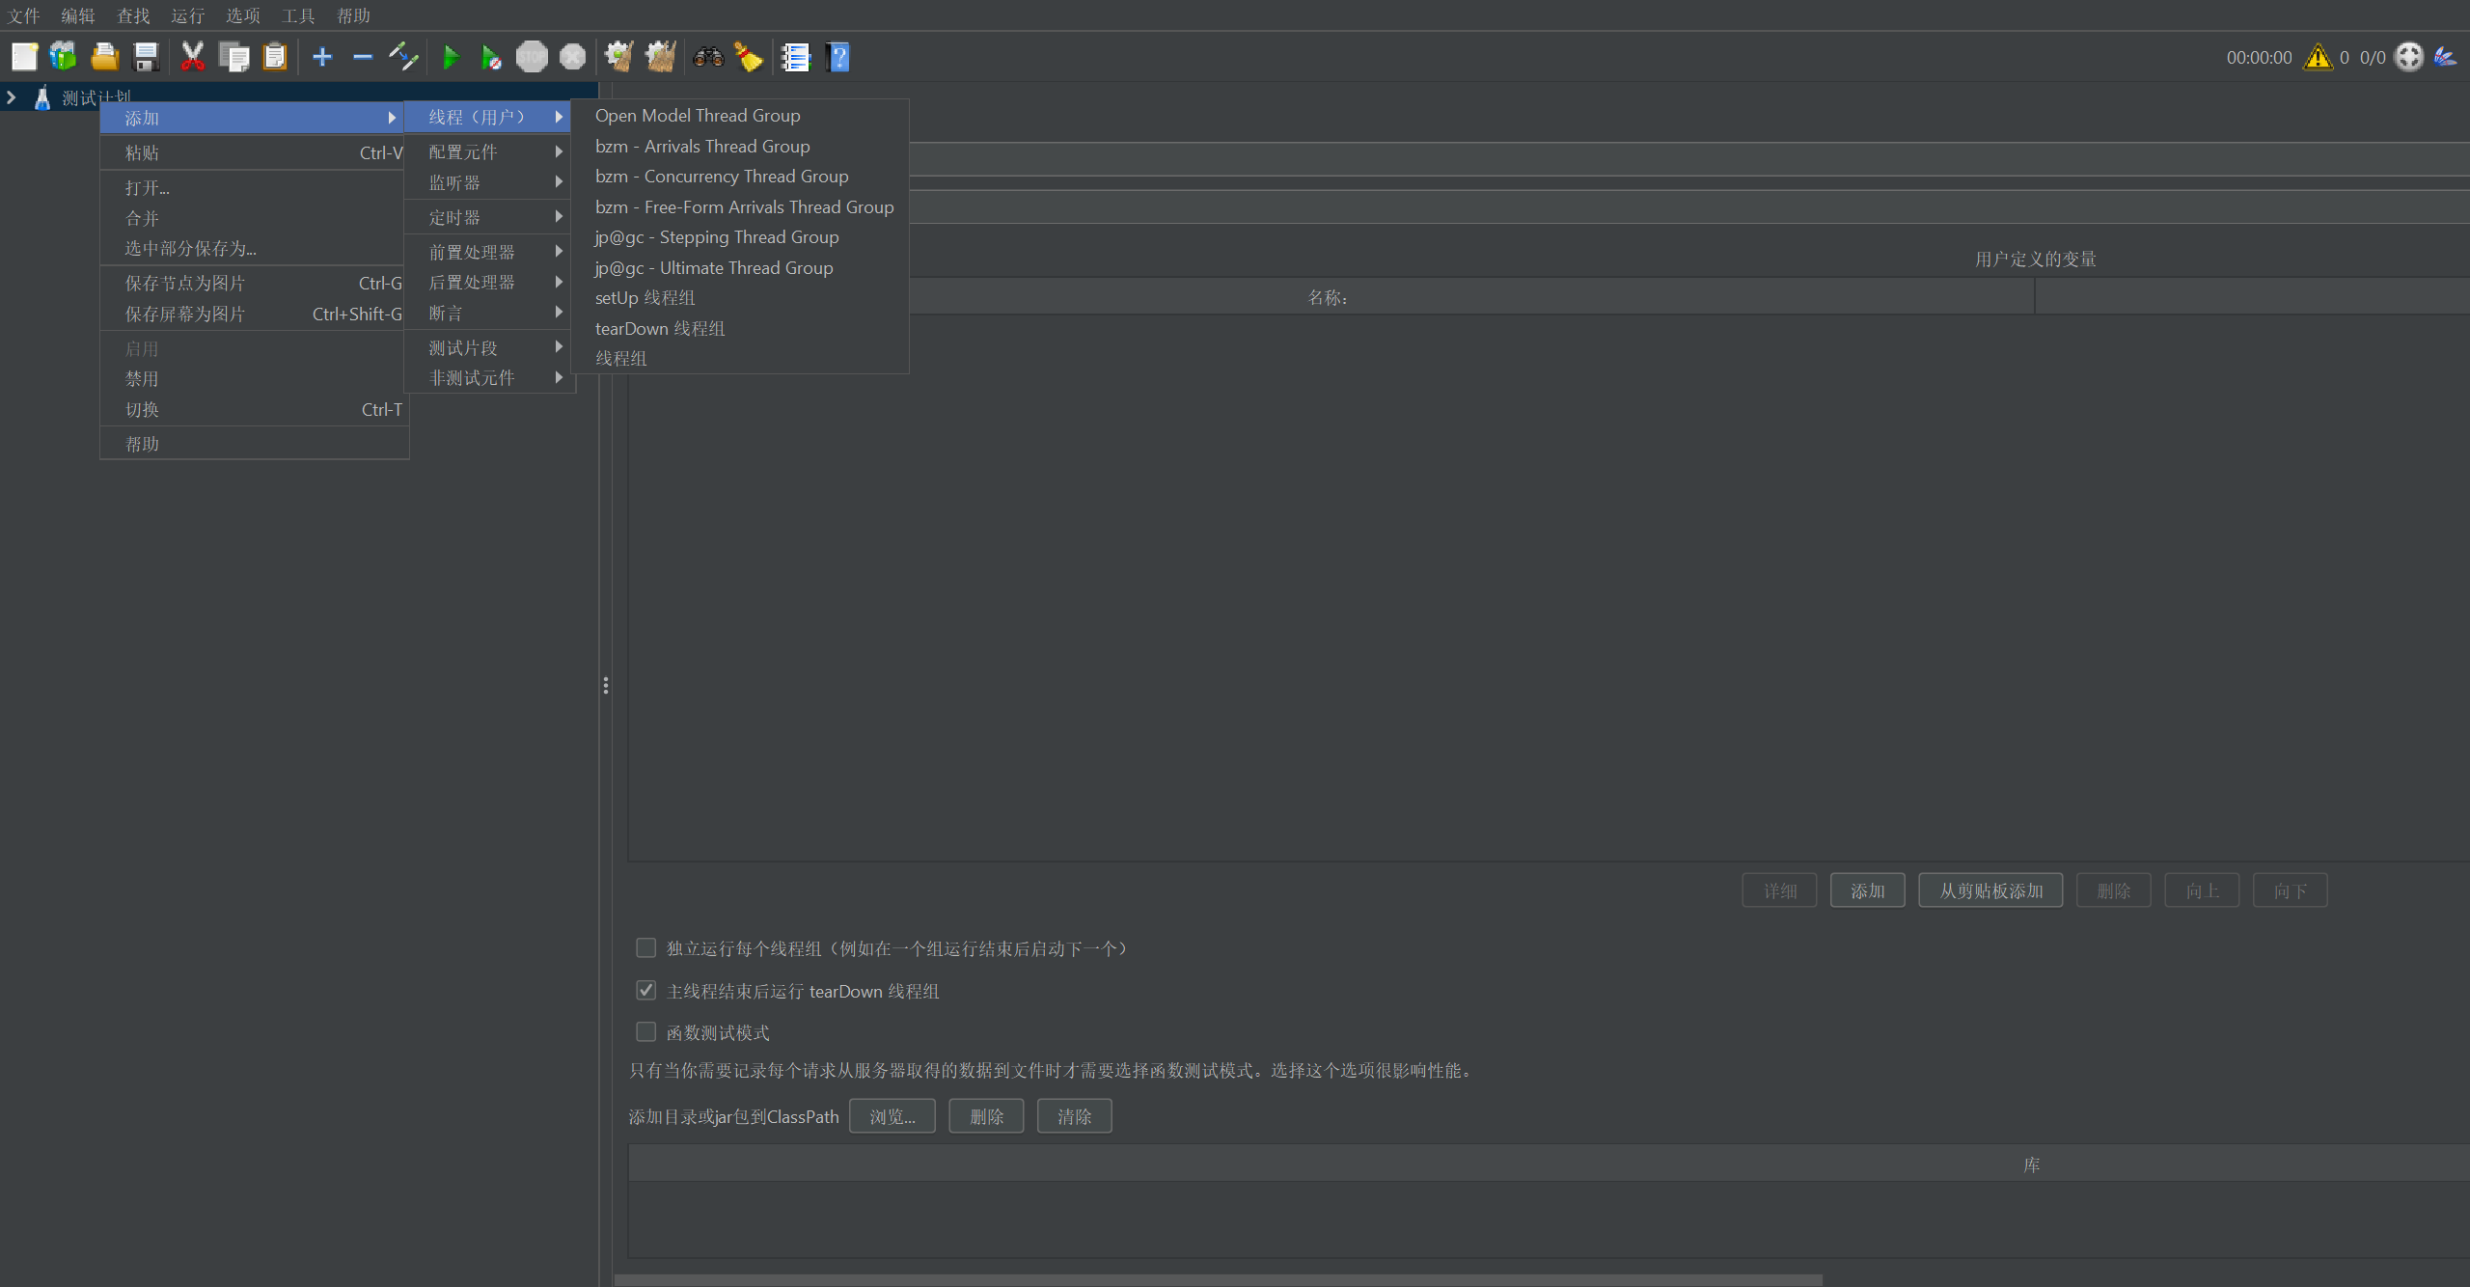Open the binoculars Search icon
Viewport: 2470px width, 1287px height.
(708, 58)
